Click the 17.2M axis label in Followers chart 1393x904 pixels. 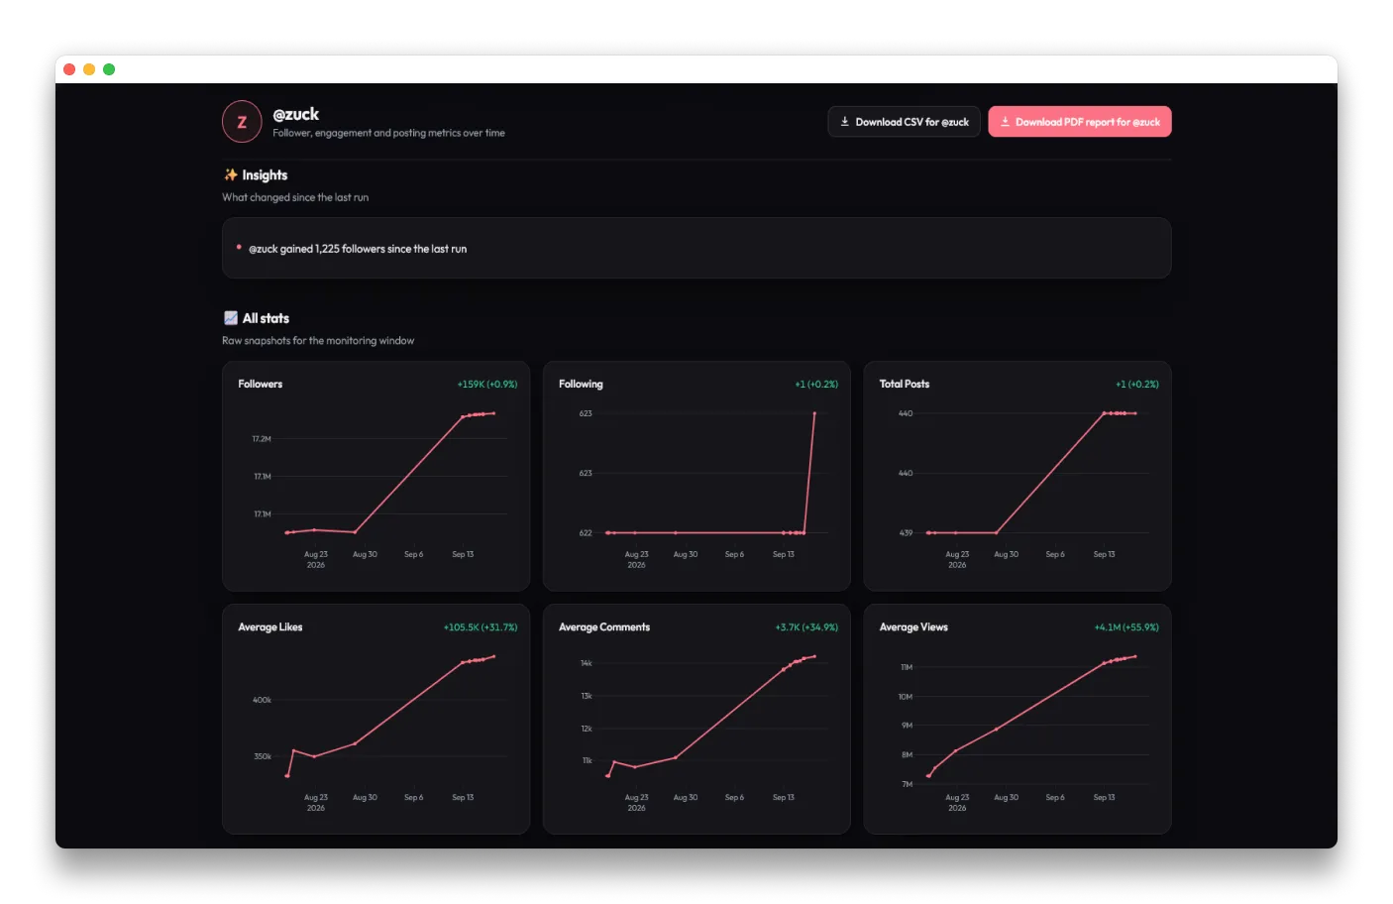262,438
